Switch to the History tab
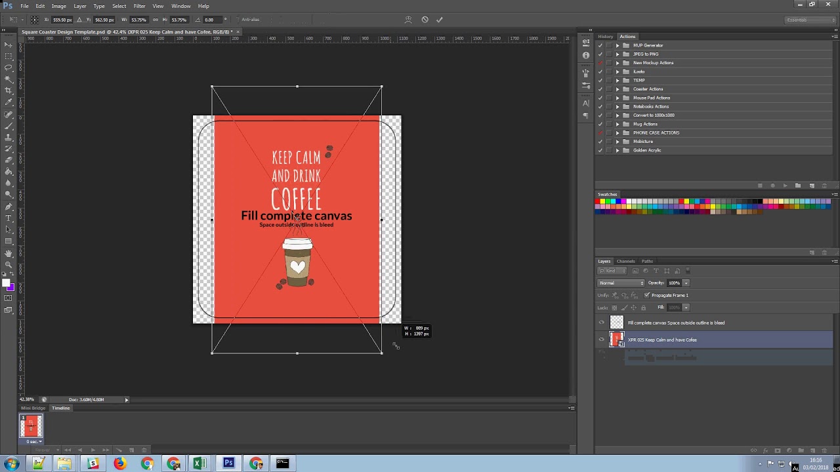This screenshot has height=472, width=840. pos(606,37)
